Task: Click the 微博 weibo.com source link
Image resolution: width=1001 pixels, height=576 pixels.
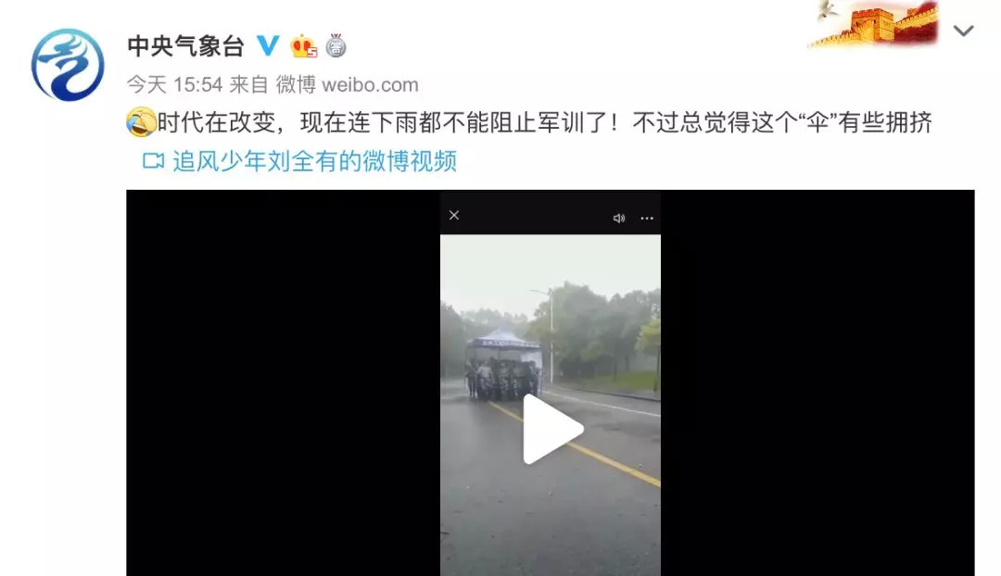Action: (x=348, y=84)
